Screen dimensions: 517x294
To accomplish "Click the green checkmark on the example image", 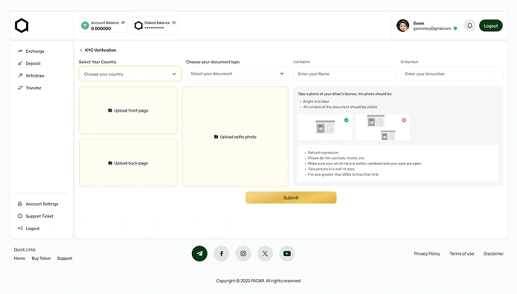I will (346, 120).
